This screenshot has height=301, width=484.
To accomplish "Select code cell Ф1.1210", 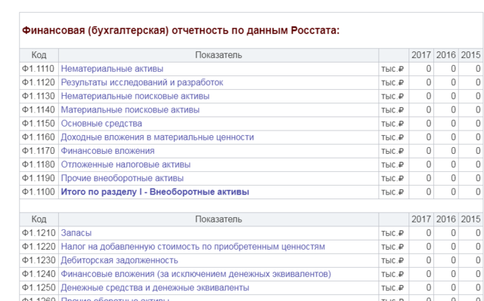I will coord(39,233).
